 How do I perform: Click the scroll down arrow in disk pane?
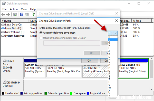coord(151,89)
